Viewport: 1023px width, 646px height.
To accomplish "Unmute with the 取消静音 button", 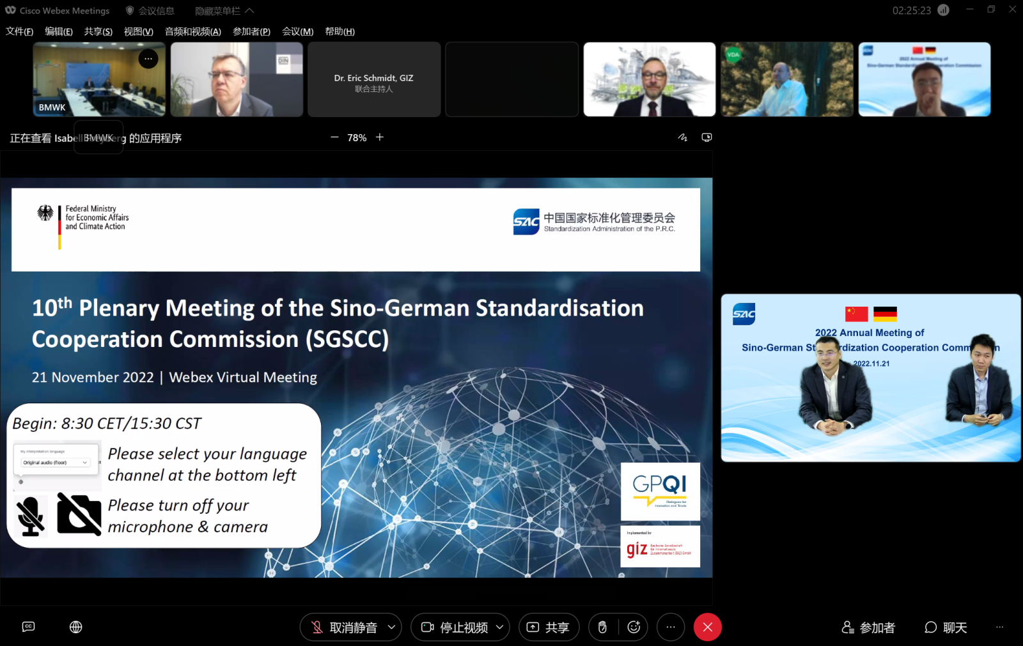I will pos(344,627).
